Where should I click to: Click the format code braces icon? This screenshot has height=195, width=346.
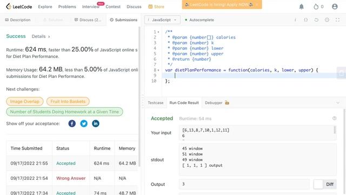(306, 20)
